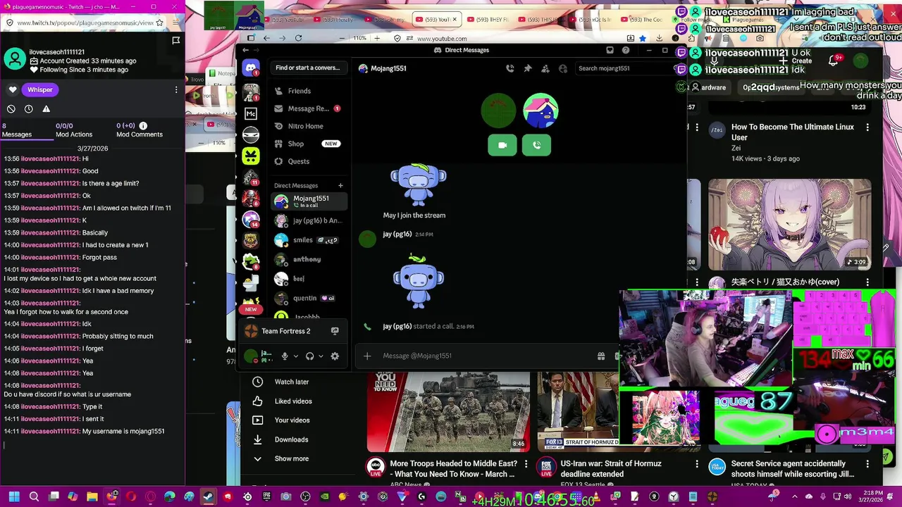
Task: Open options for More Troops Headed video
Action: [x=525, y=464]
